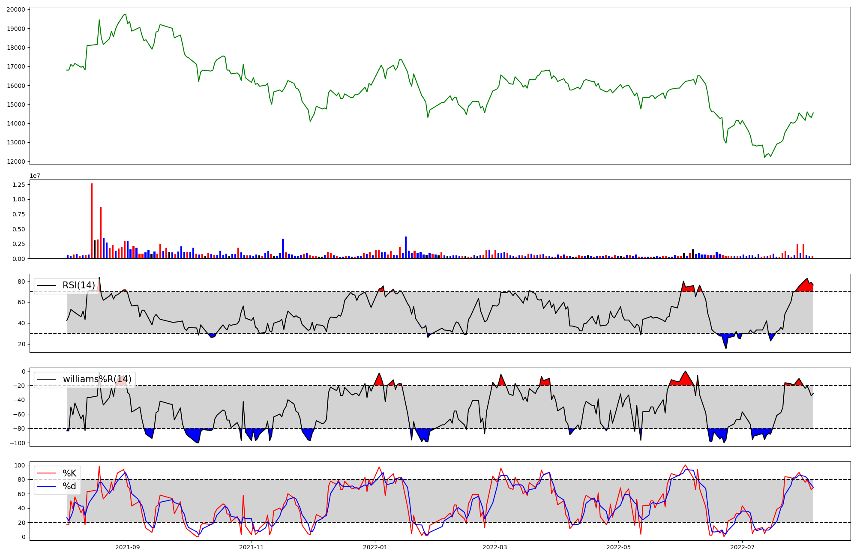Click the 20000 price axis tick label
This screenshot has width=857, height=557.
pyautogui.click(x=15, y=9)
